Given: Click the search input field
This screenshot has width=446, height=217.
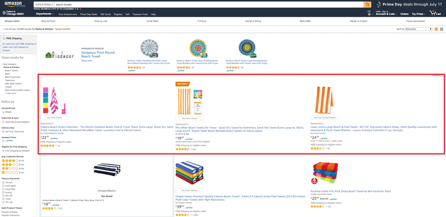Looking at the screenshot, I should 209,5.
